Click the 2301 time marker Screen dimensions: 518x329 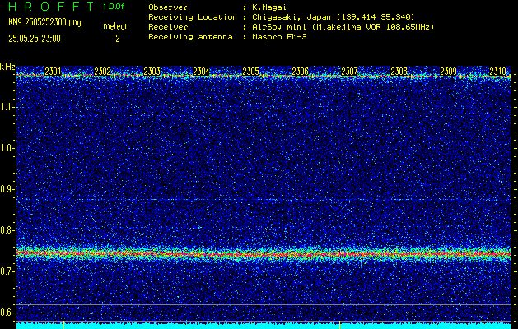coord(53,71)
